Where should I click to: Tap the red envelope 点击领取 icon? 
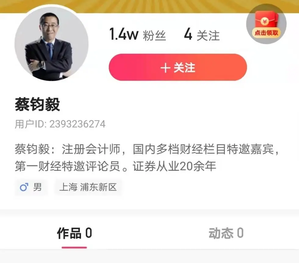[266, 24]
